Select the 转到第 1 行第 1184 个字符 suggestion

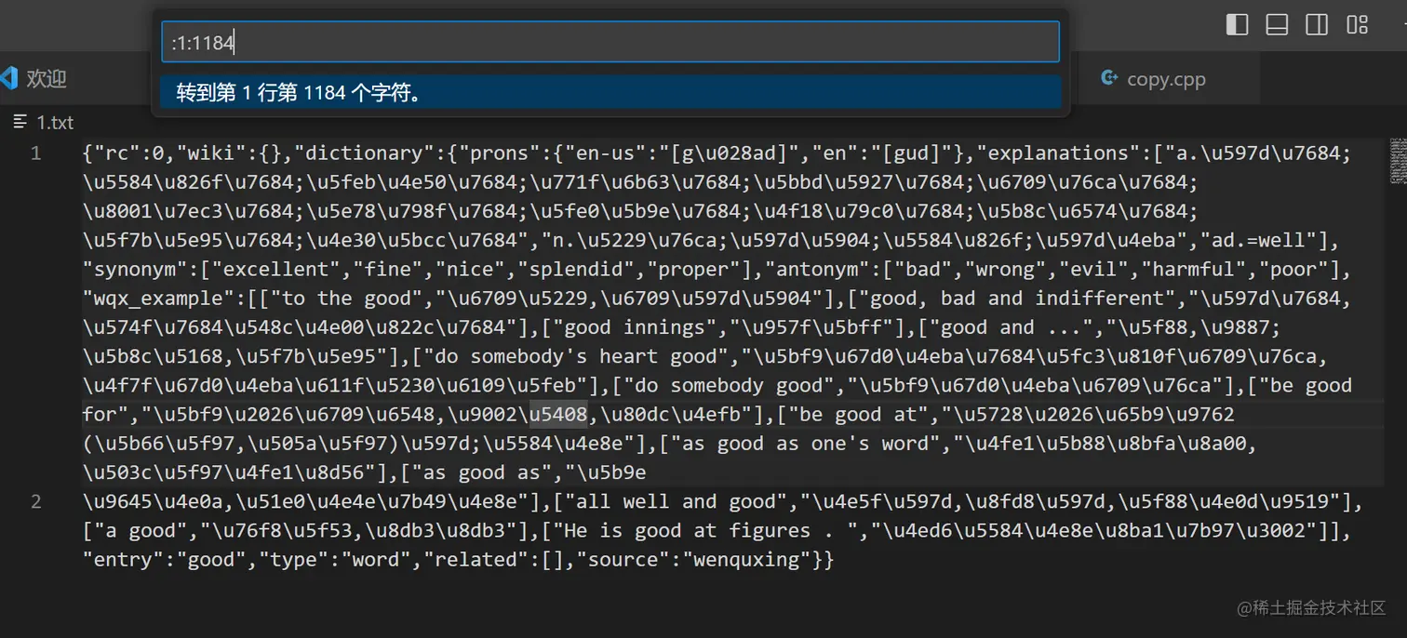pyautogui.click(x=610, y=92)
